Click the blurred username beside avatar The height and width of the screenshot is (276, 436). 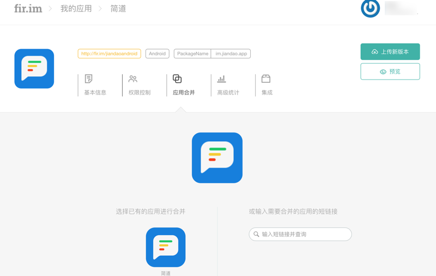pyautogui.click(x=401, y=8)
